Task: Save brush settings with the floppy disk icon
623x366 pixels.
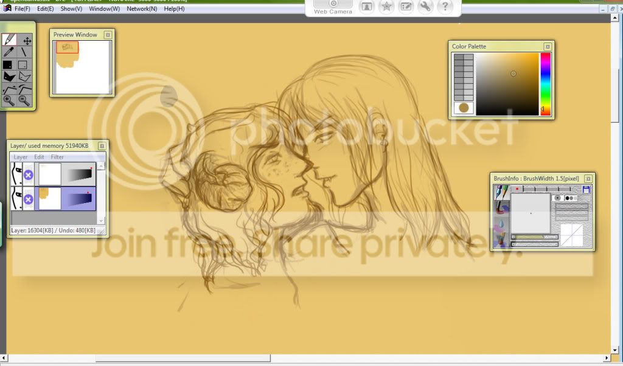Action: 586,190
